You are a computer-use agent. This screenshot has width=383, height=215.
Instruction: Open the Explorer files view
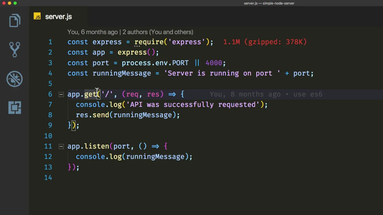(x=15, y=21)
